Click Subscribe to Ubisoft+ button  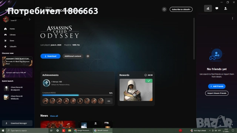[x=181, y=9]
